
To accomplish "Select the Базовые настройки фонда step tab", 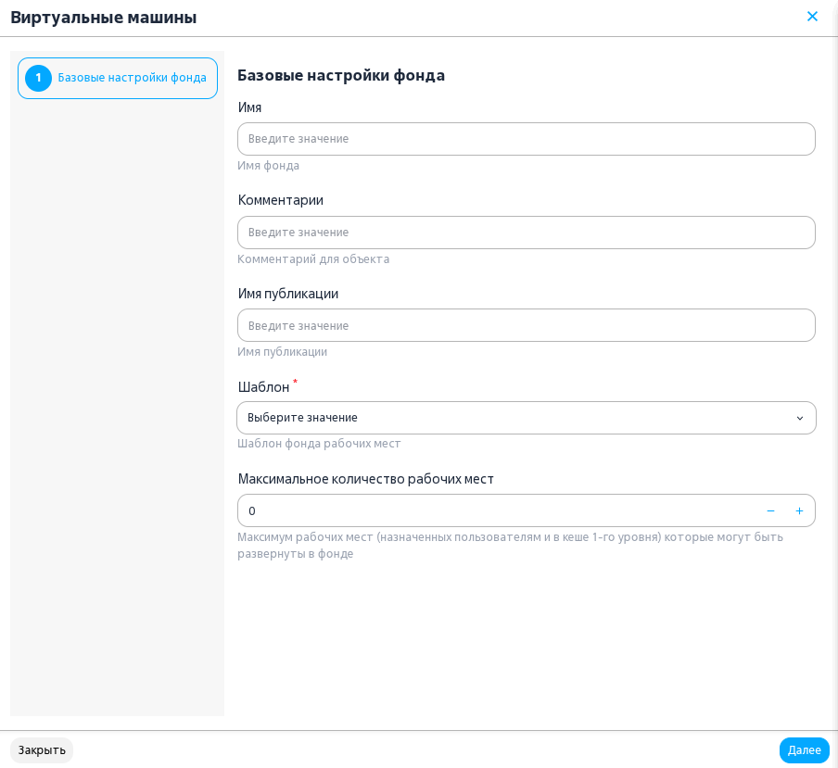I will (118, 78).
